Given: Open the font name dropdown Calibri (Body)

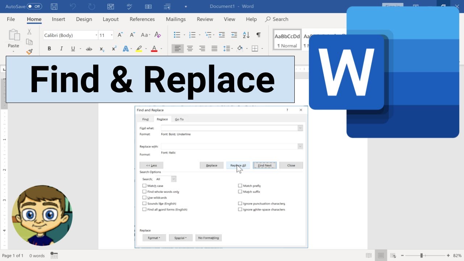Looking at the screenshot, I should [96, 35].
